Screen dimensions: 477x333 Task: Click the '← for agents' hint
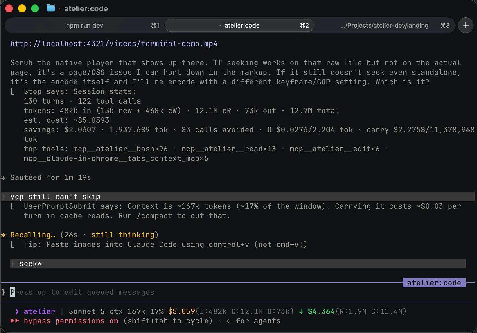click(254, 321)
